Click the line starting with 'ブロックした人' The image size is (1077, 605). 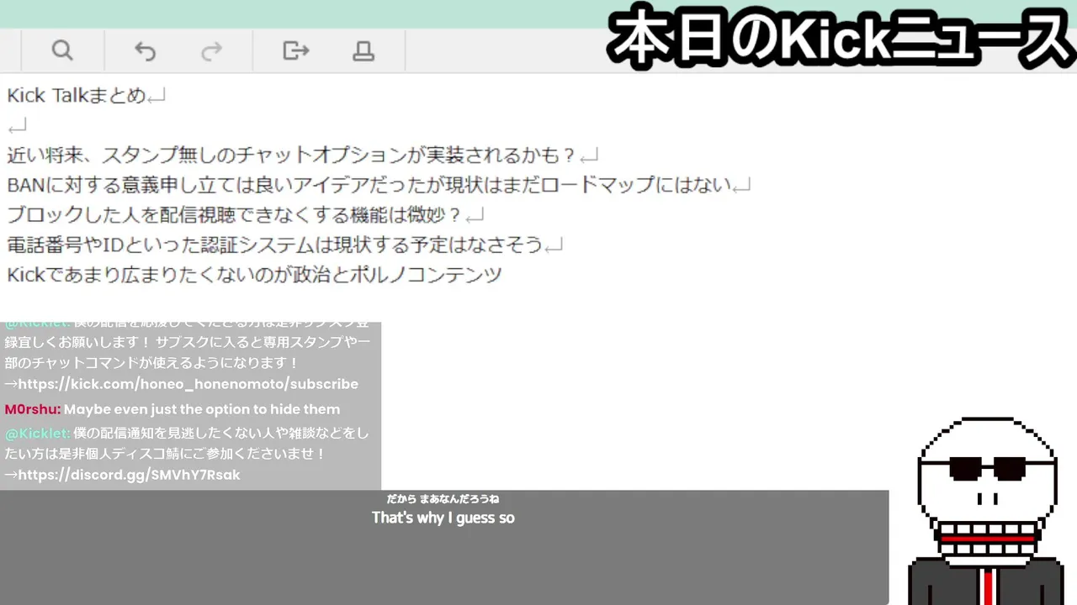234,215
